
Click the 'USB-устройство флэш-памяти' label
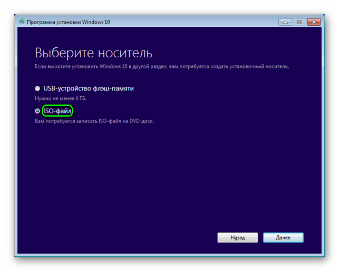(89, 88)
